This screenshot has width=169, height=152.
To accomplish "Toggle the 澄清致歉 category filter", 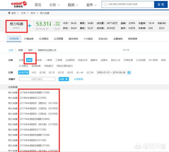I will (36, 66).
